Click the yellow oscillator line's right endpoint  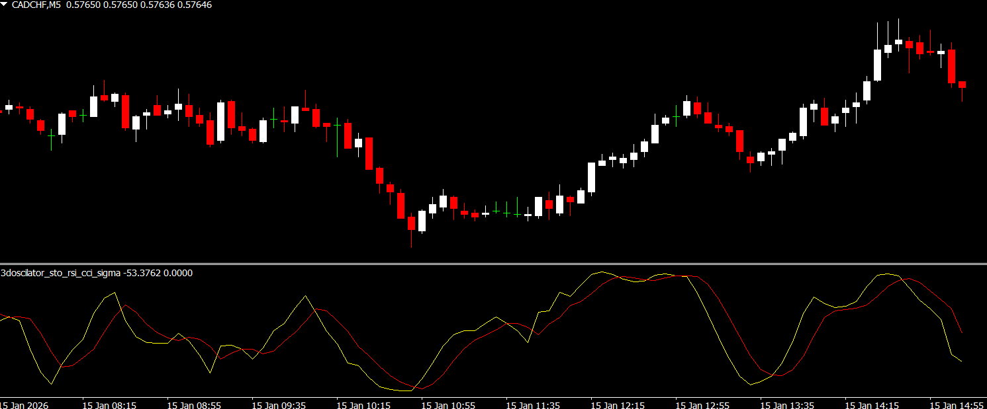961,361
